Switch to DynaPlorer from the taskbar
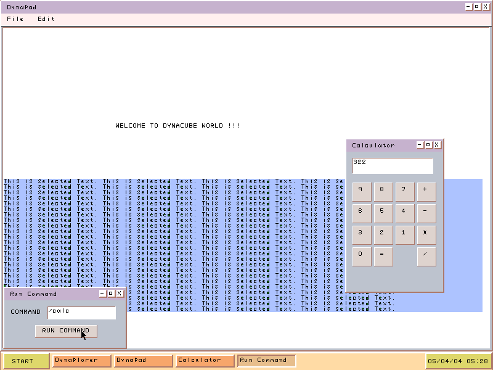 82,361
